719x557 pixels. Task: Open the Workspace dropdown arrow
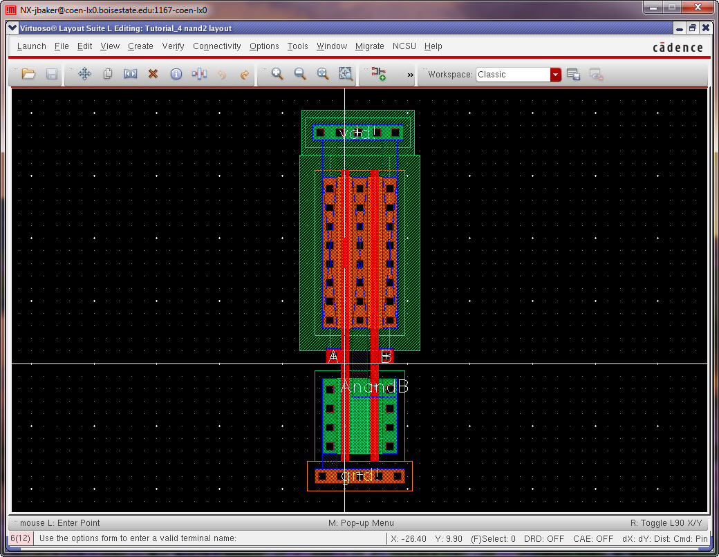pos(555,75)
